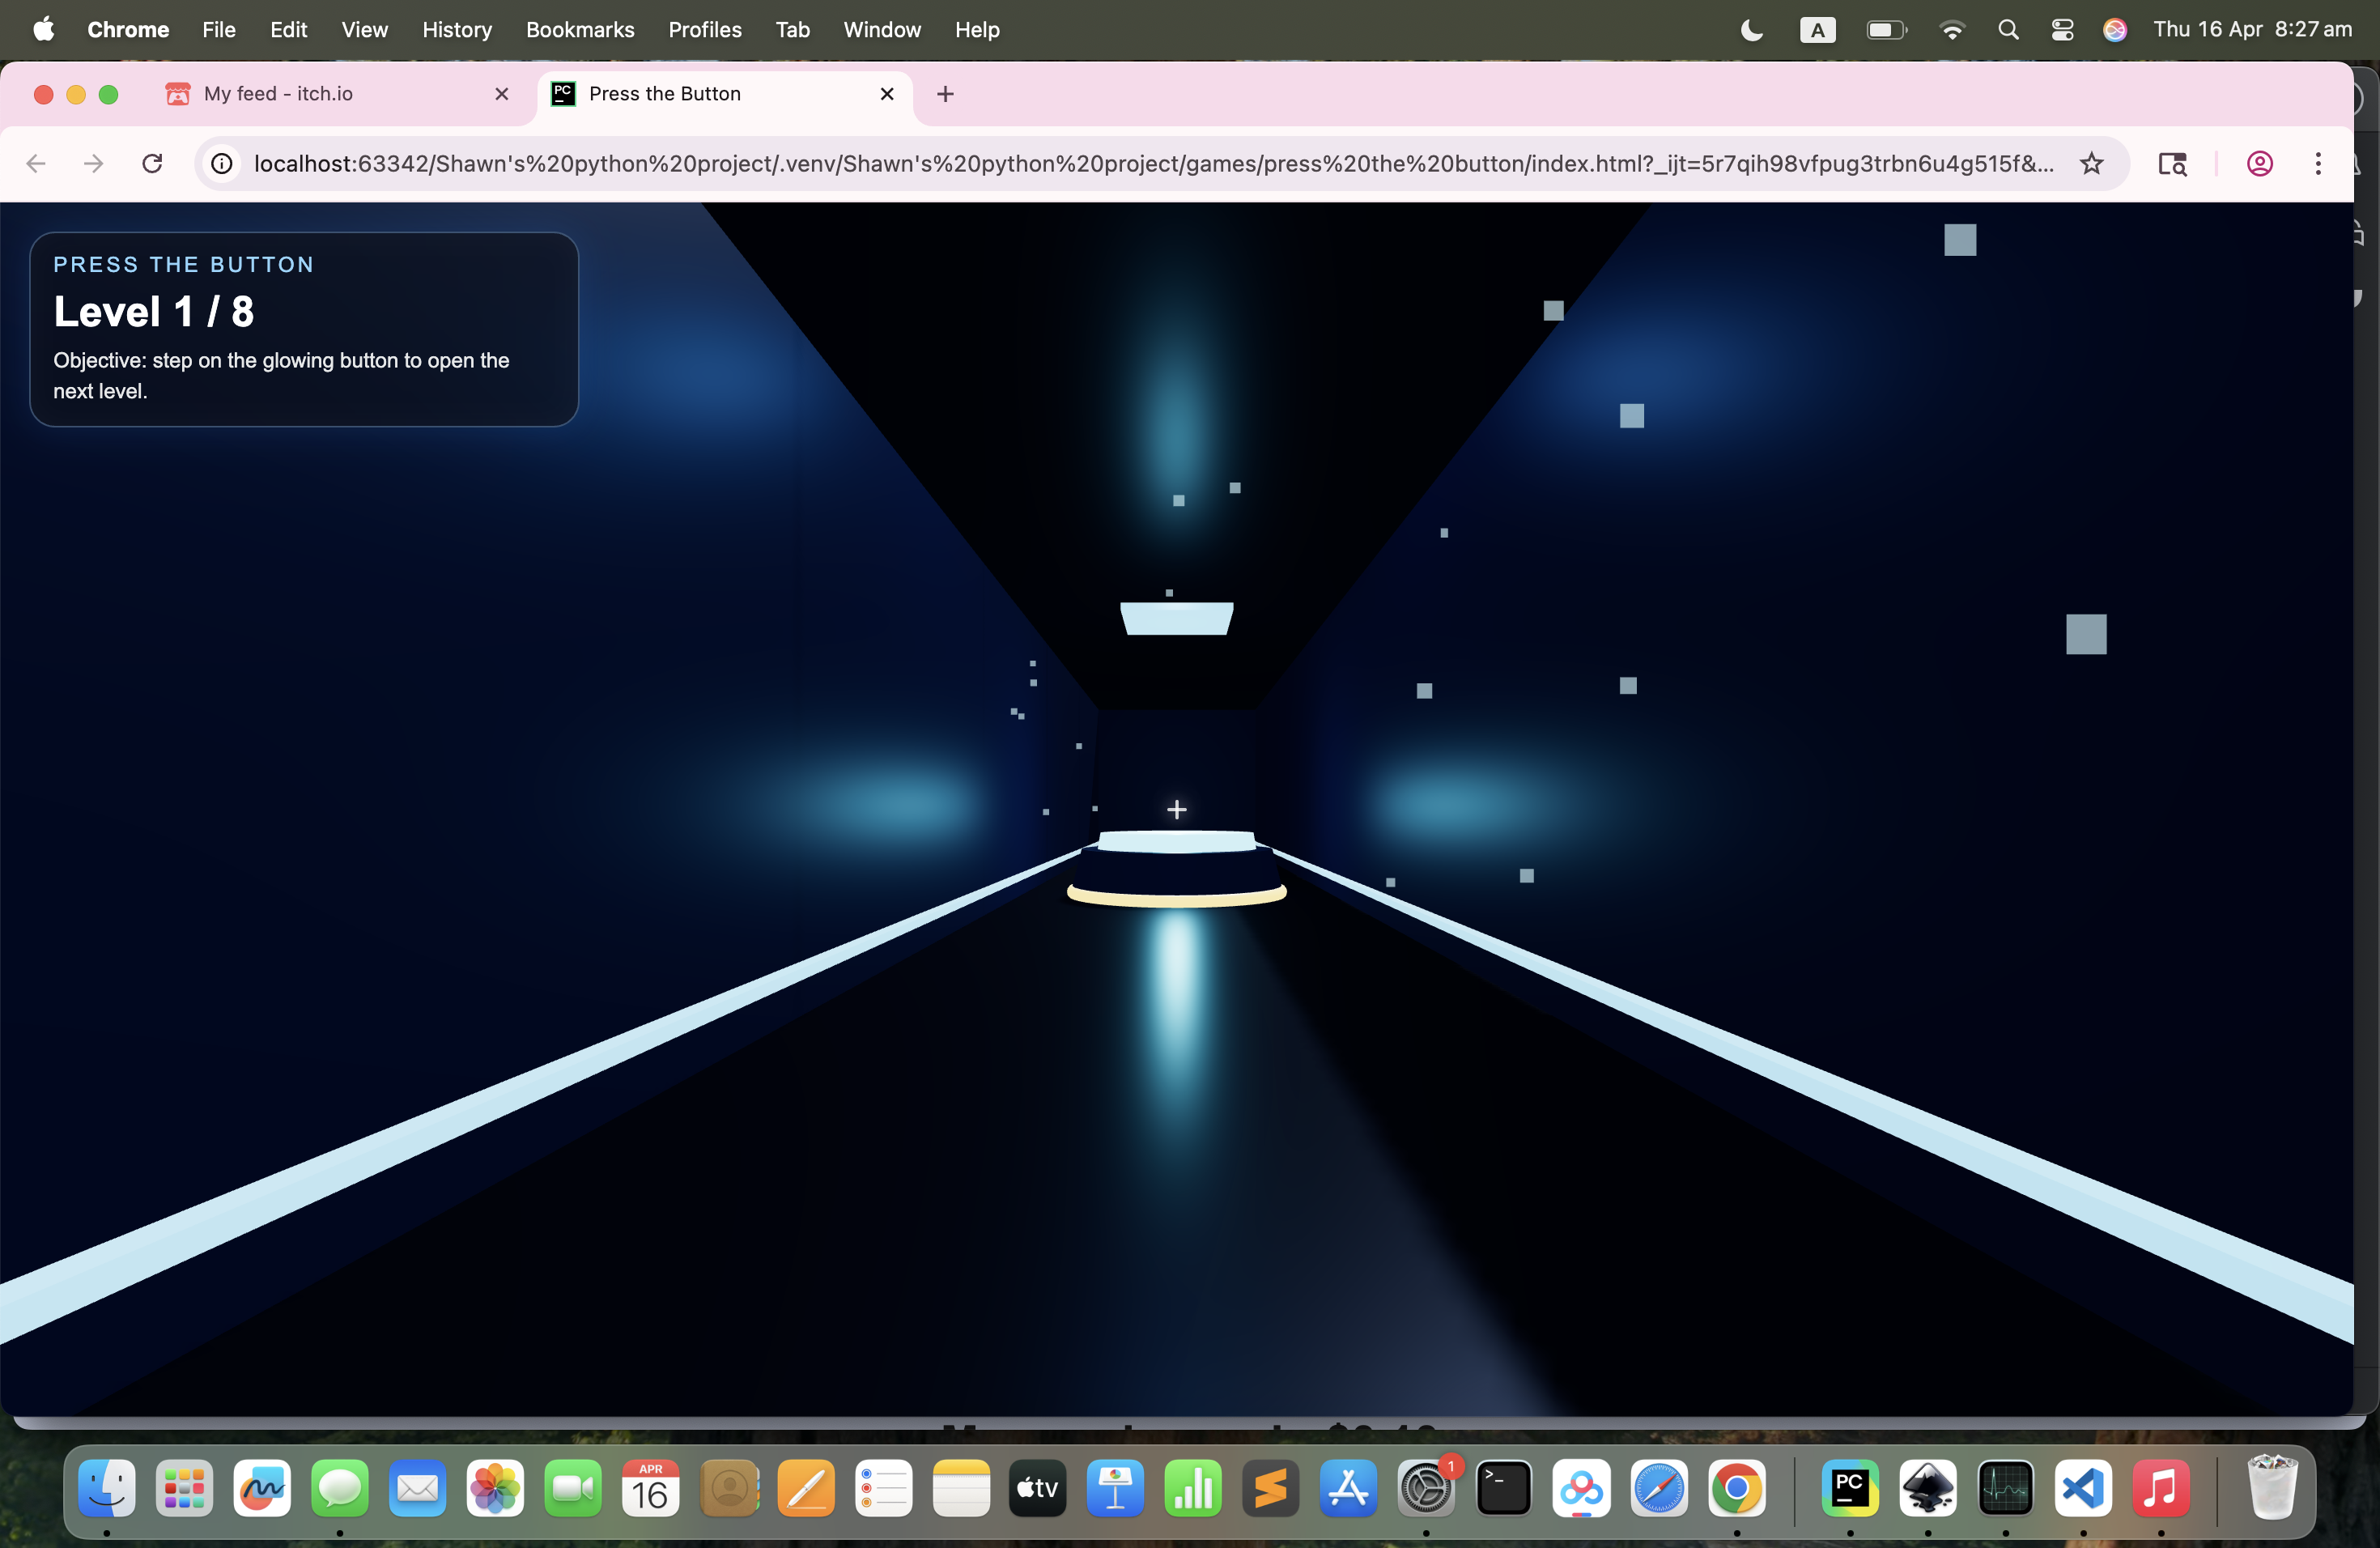Click the URL address bar

pos(1150,163)
